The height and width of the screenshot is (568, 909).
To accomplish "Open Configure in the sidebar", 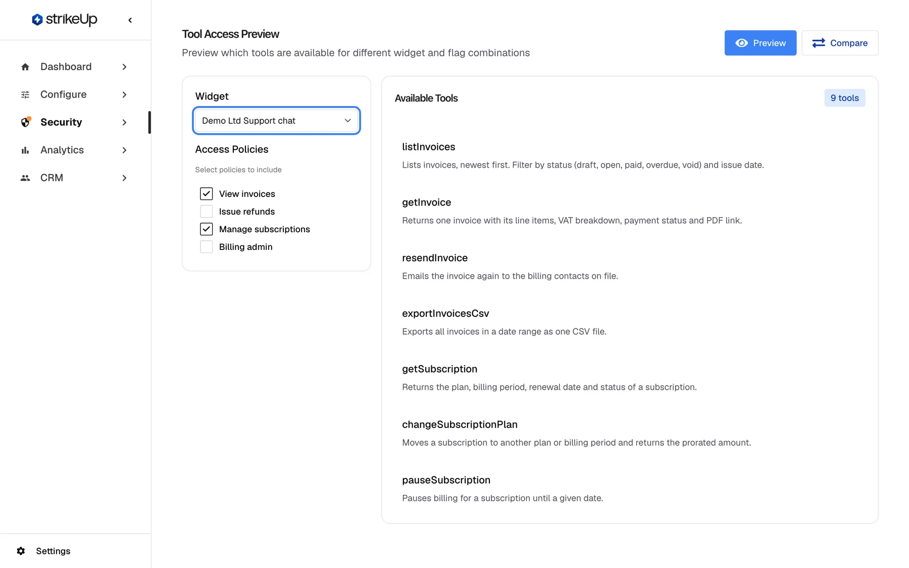I will coord(75,94).
